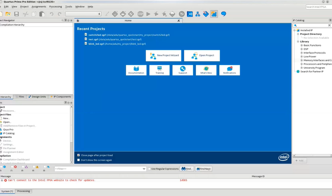Expand the University Program node
Viewport: 332px width, 196px height.
[302, 68]
